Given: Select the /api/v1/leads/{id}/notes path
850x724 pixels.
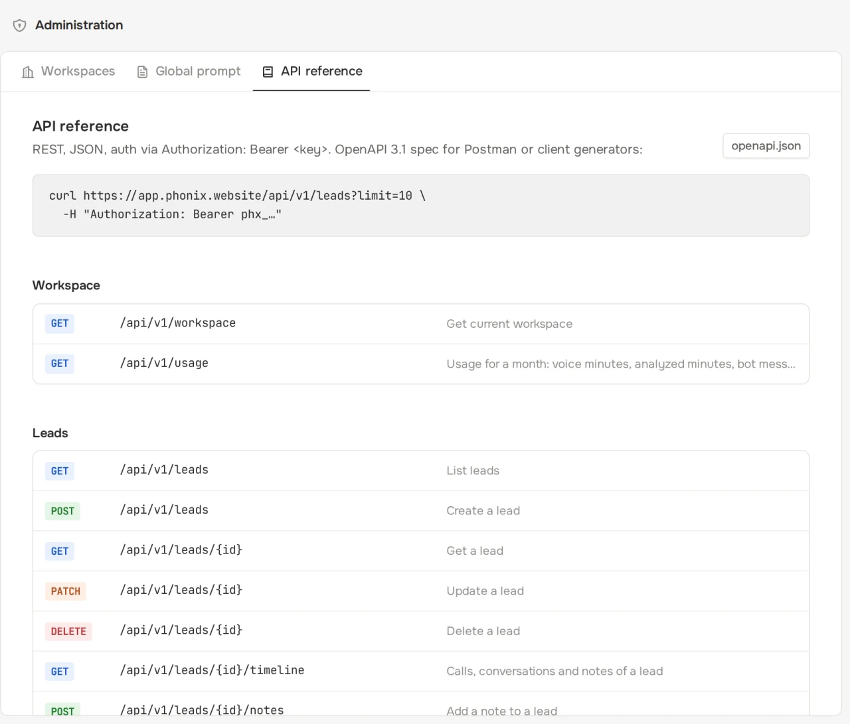Looking at the screenshot, I should coord(202,710).
